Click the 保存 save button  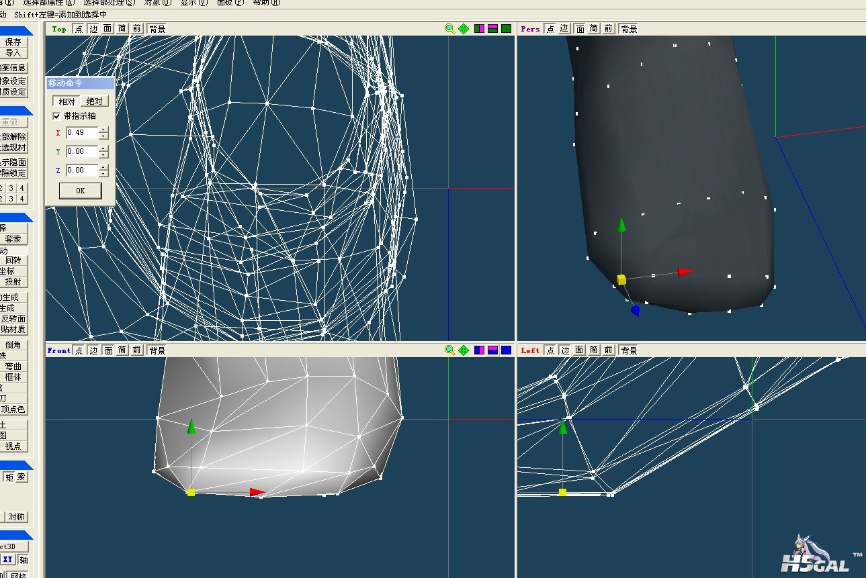click(13, 42)
